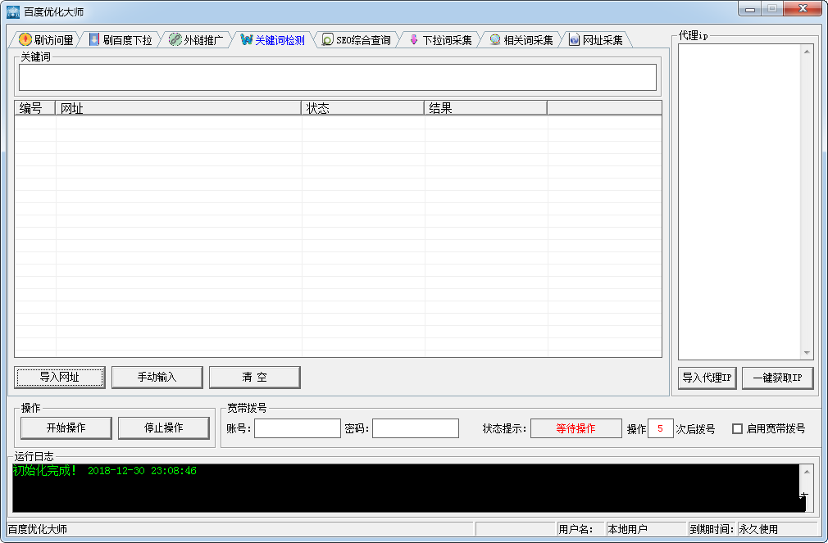Image resolution: width=828 pixels, height=543 pixels.
Task: Enable the 启用宽带拨号 checkbox
Action: point(737,428)
